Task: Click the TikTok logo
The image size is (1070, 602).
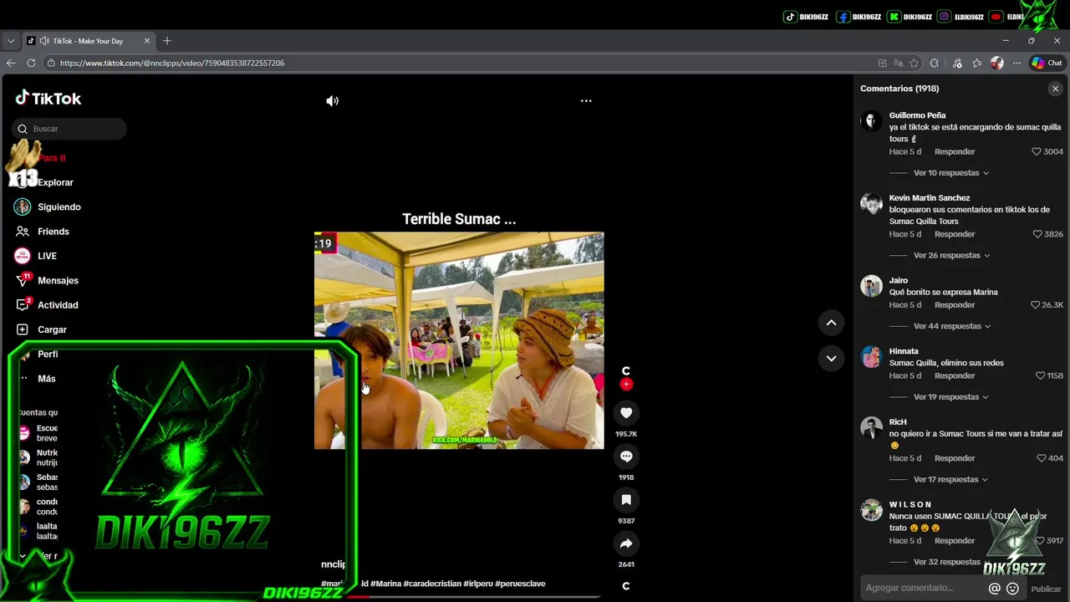Action: 48,99
